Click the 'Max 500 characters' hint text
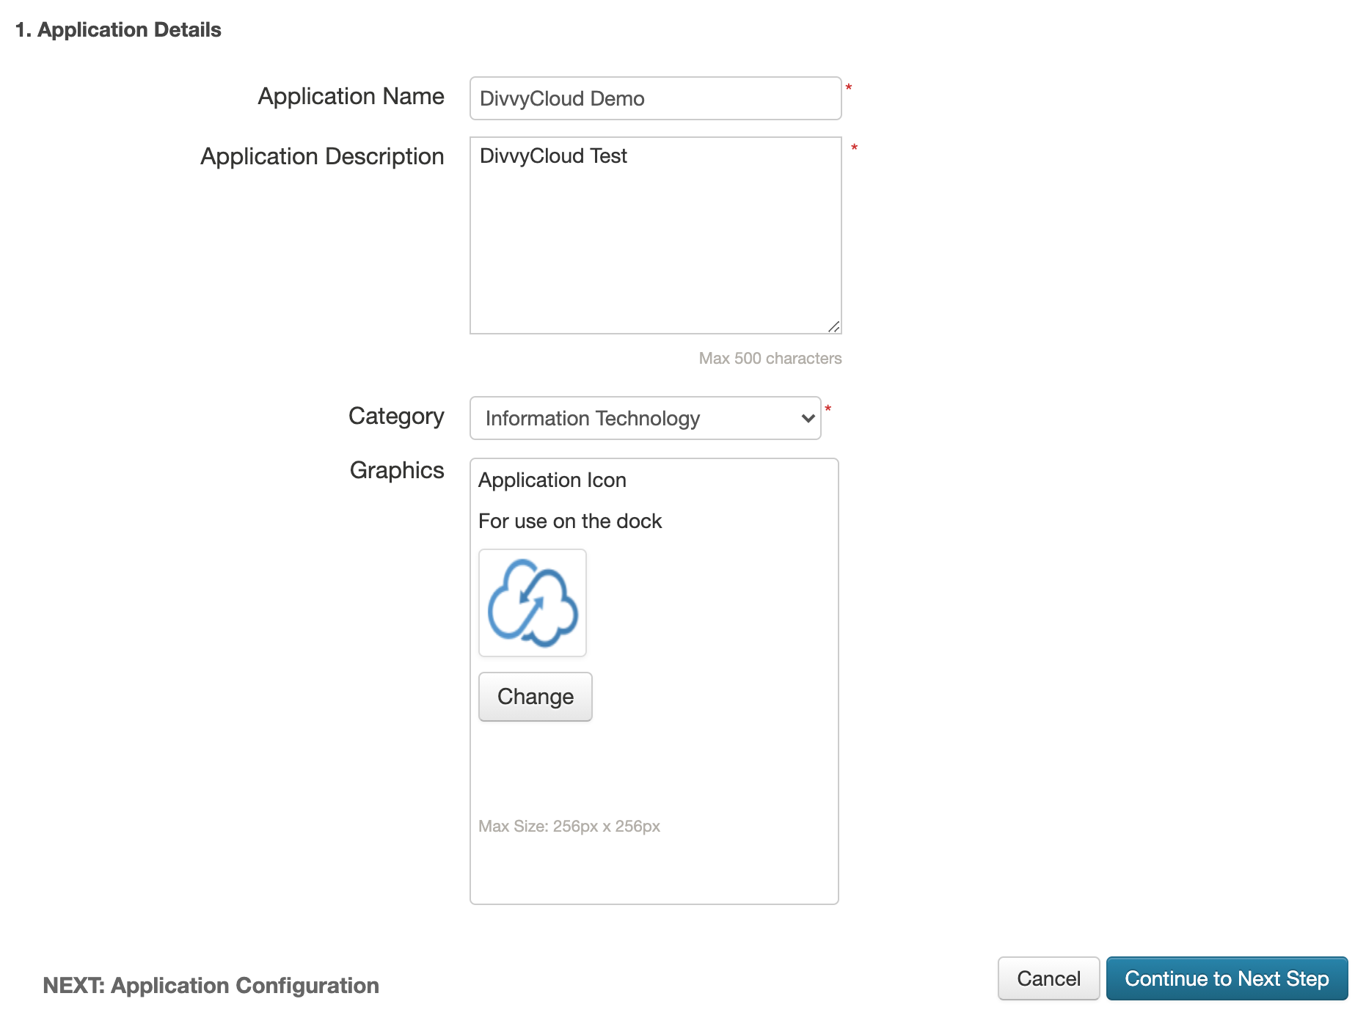The width and height of the screenshot is (1366, 1018). coord(770,359)
